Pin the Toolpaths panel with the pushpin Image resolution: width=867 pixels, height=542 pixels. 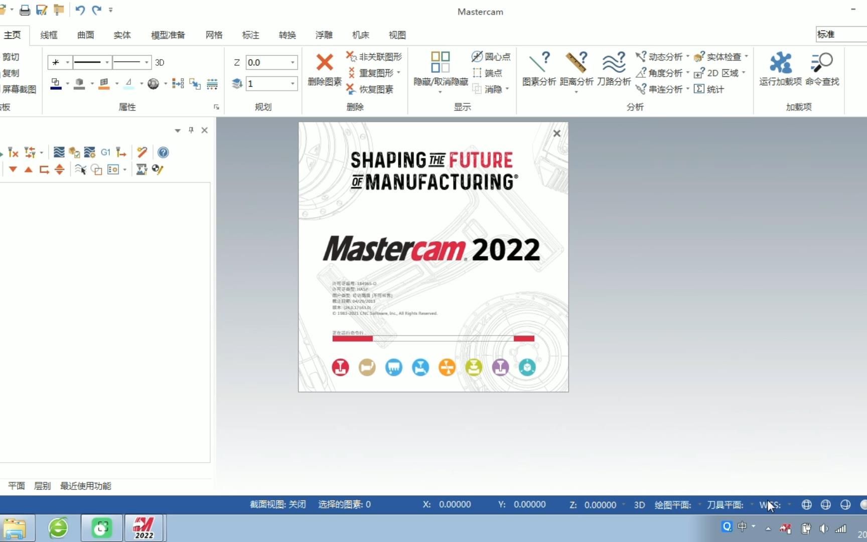point(191,130)
